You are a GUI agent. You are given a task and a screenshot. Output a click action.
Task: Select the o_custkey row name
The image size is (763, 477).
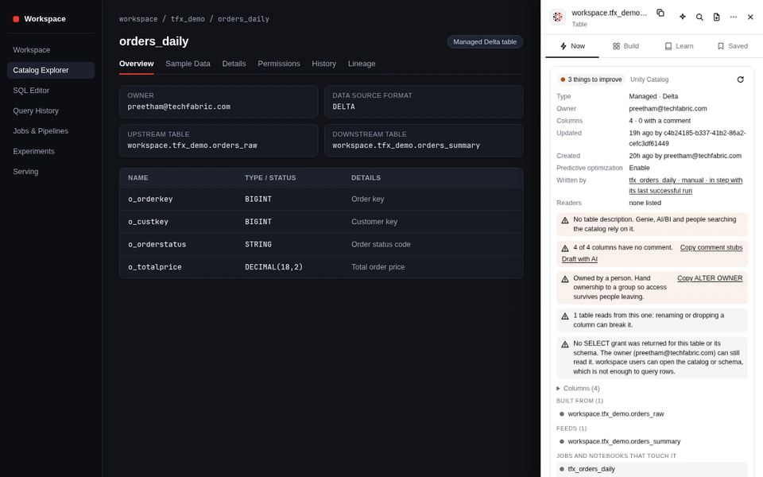[148, 222]
